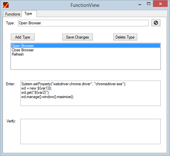Click inside the empty Verify text area
The width and height of the screenshot is (170, 156).
(x=91, y=131)
